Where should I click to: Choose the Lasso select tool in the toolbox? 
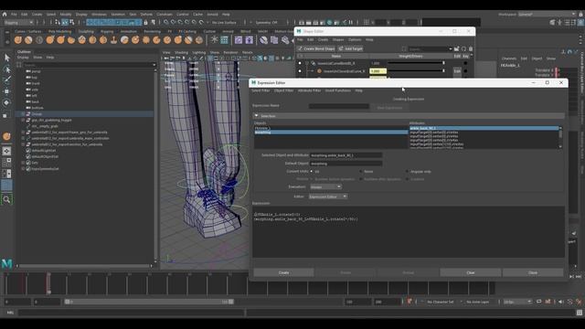6,69
